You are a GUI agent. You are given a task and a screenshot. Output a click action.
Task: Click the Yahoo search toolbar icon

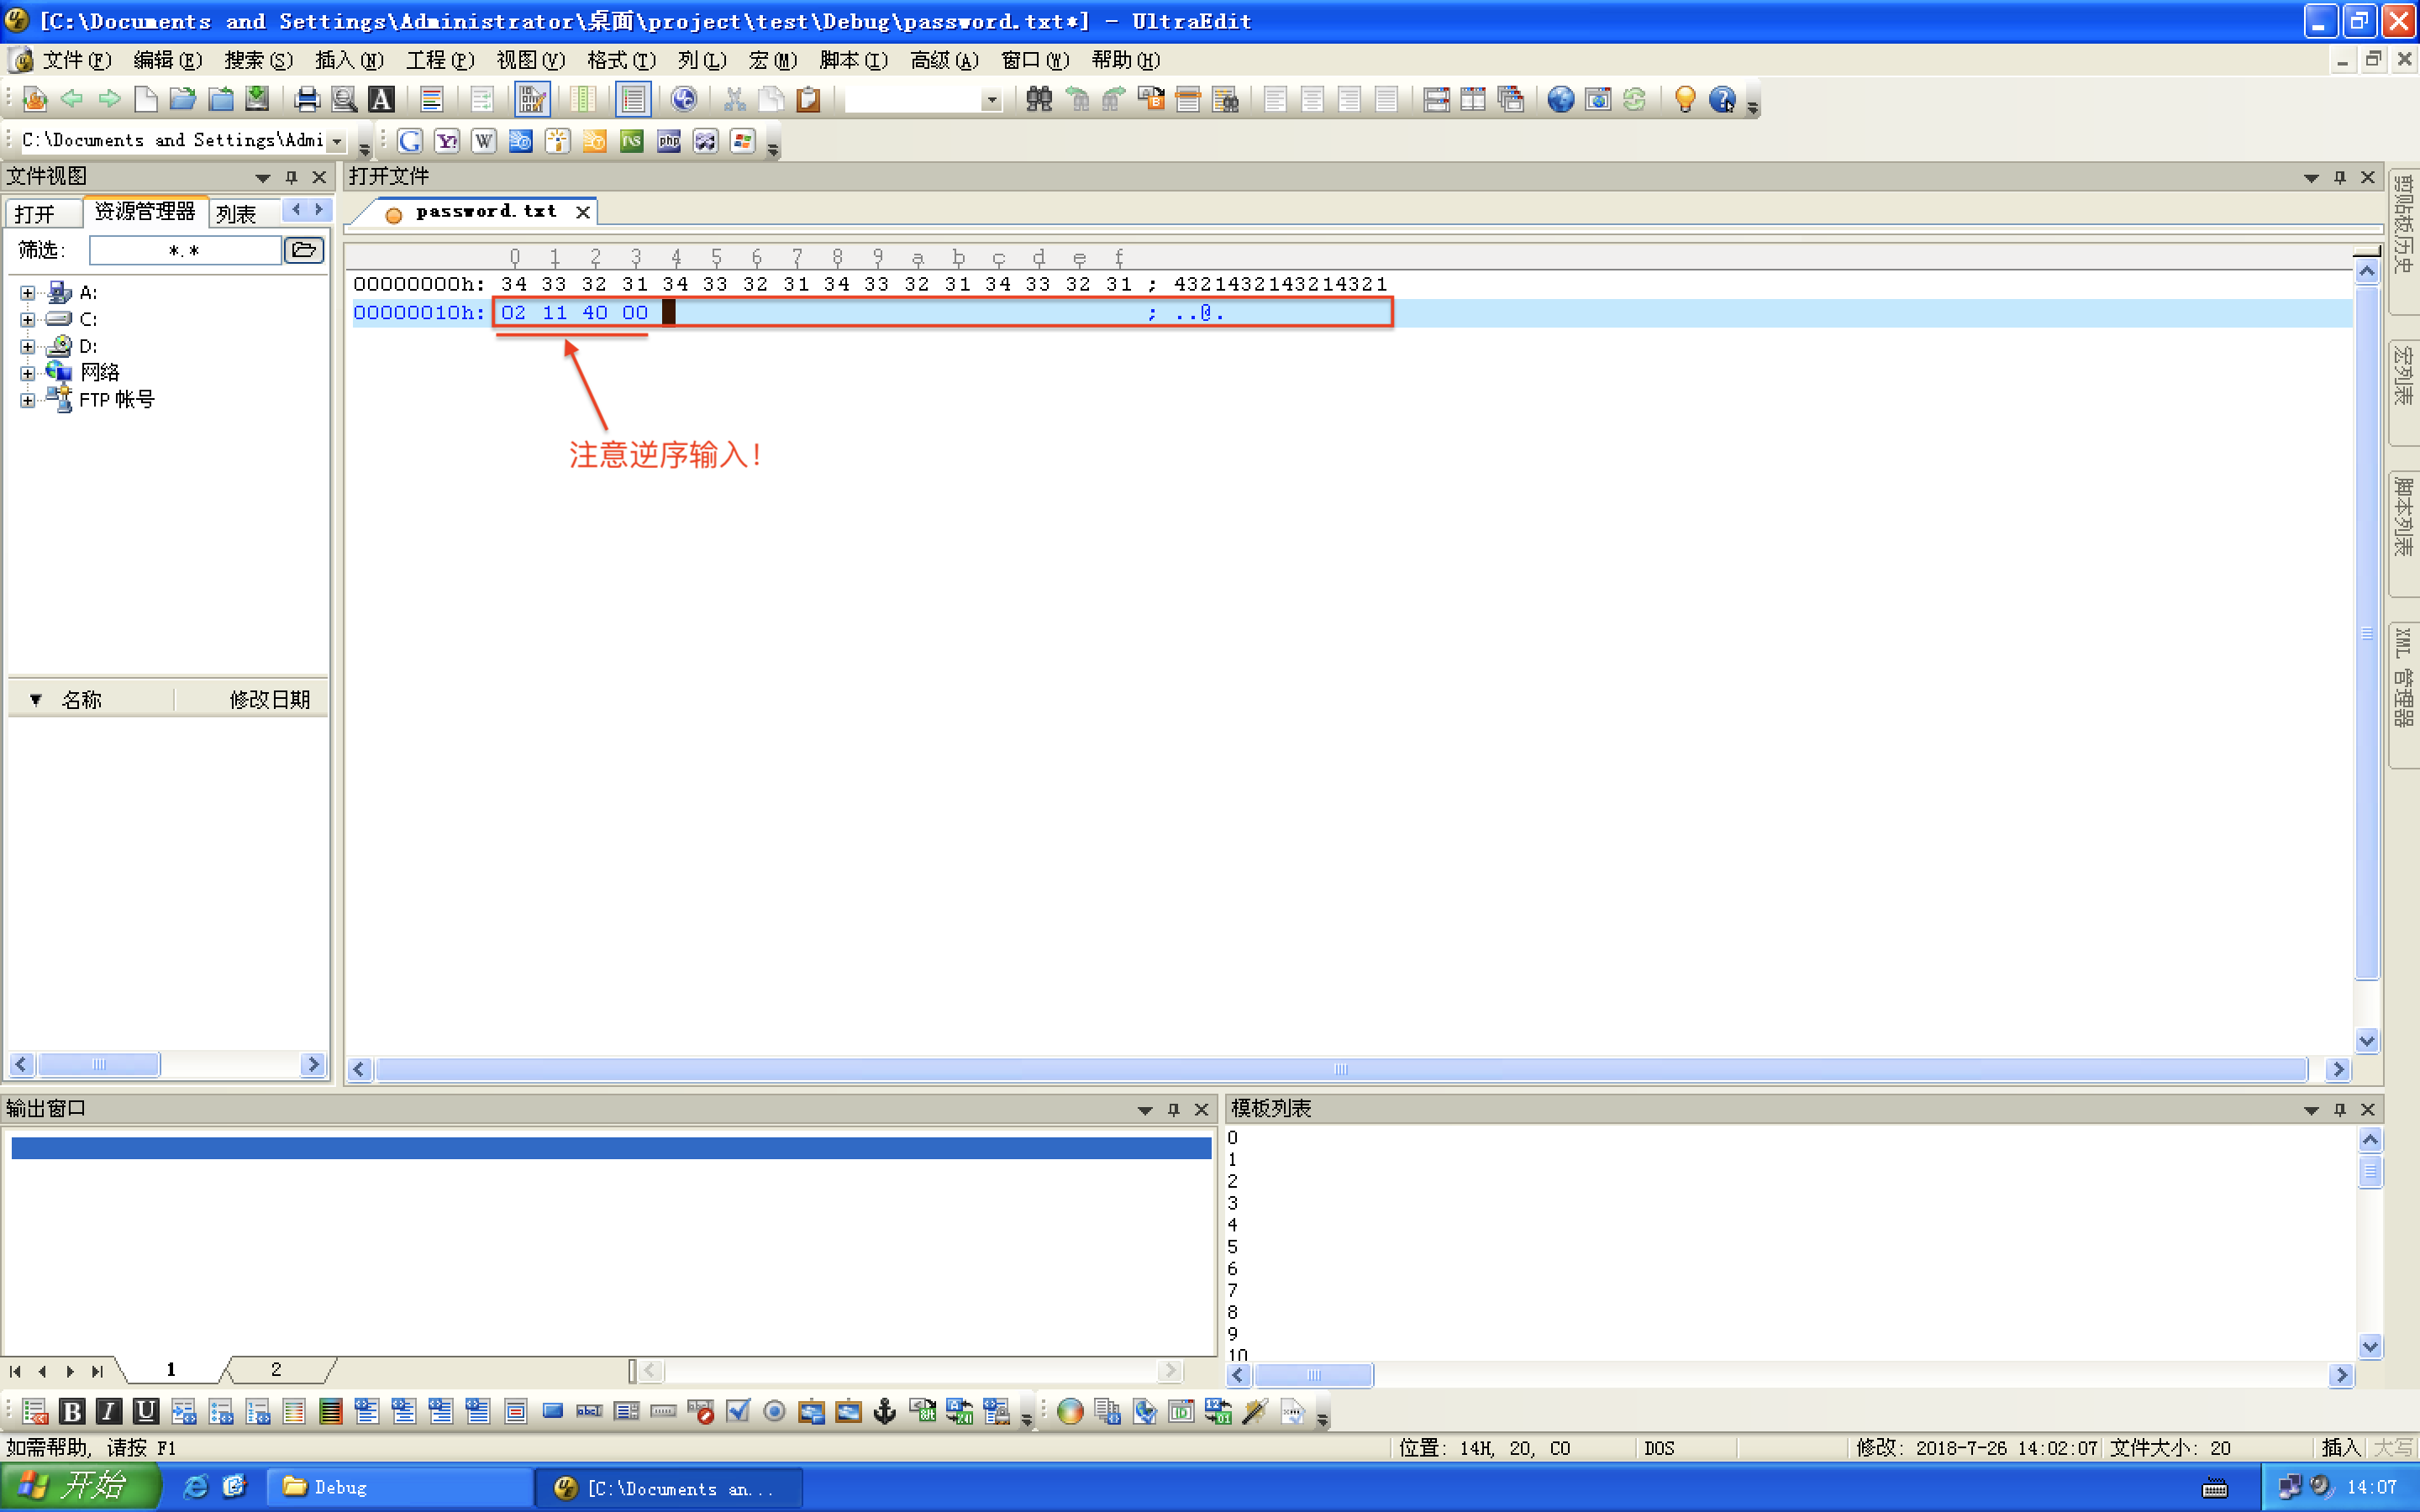447,141
